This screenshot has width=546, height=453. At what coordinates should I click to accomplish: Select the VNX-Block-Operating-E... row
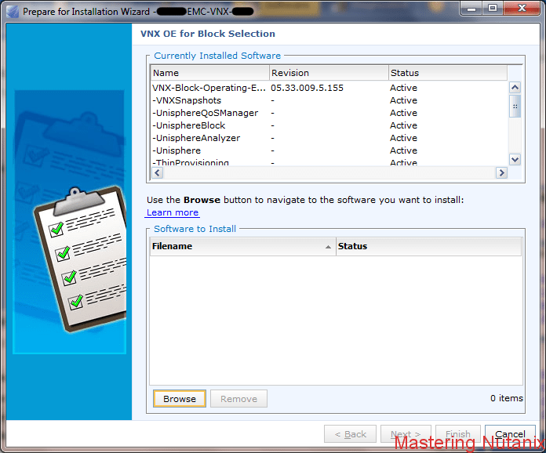329,88
